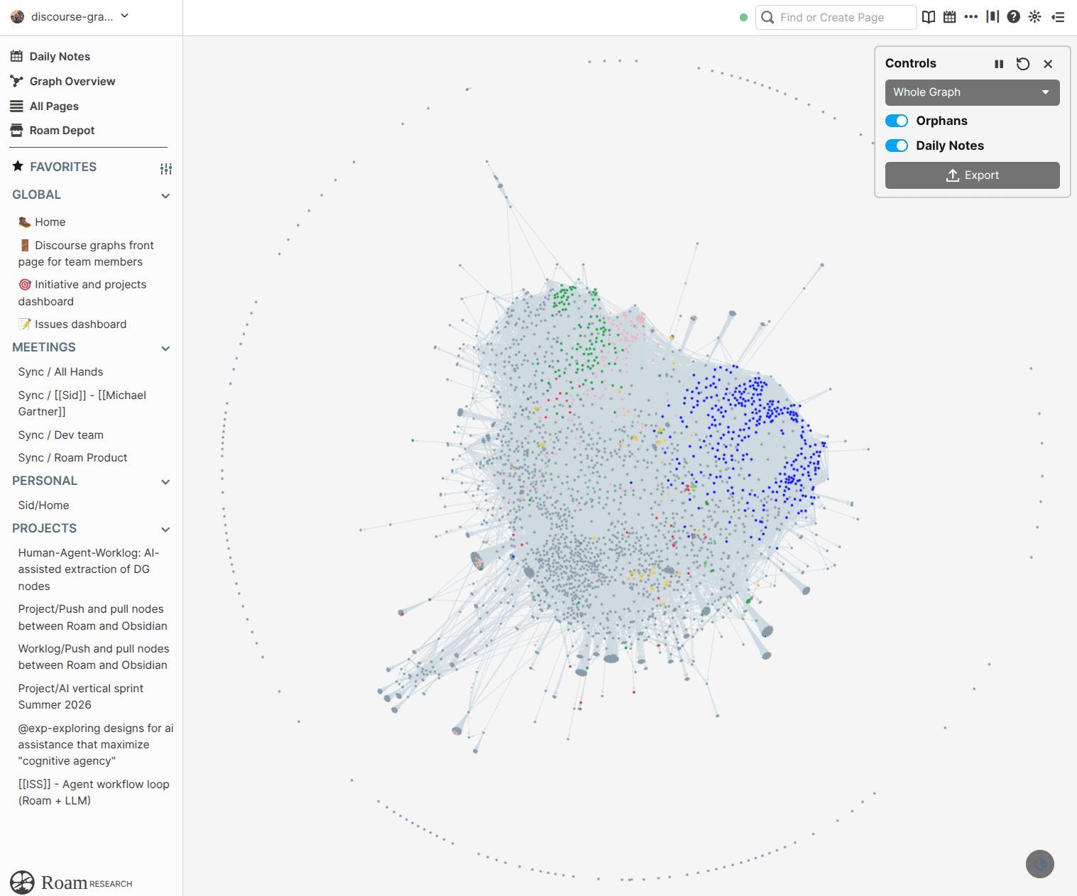Click the round floating button at bottom right

(x=1040, y=864)
